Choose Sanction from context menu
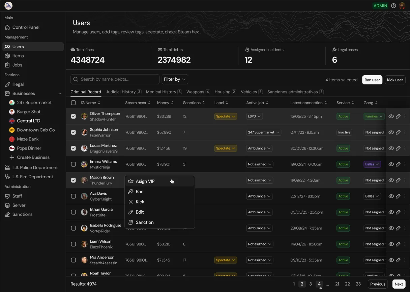This screenshot has width=410, height=292. pos(160,222)
